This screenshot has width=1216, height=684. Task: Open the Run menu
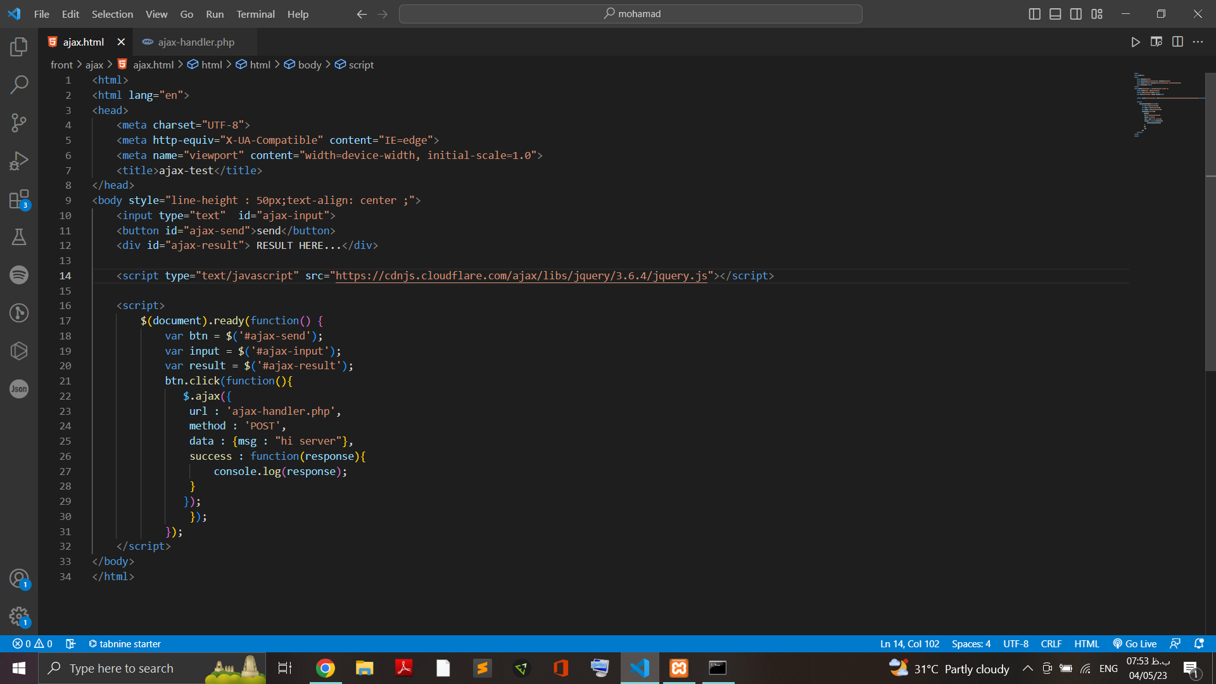[215, 14]
